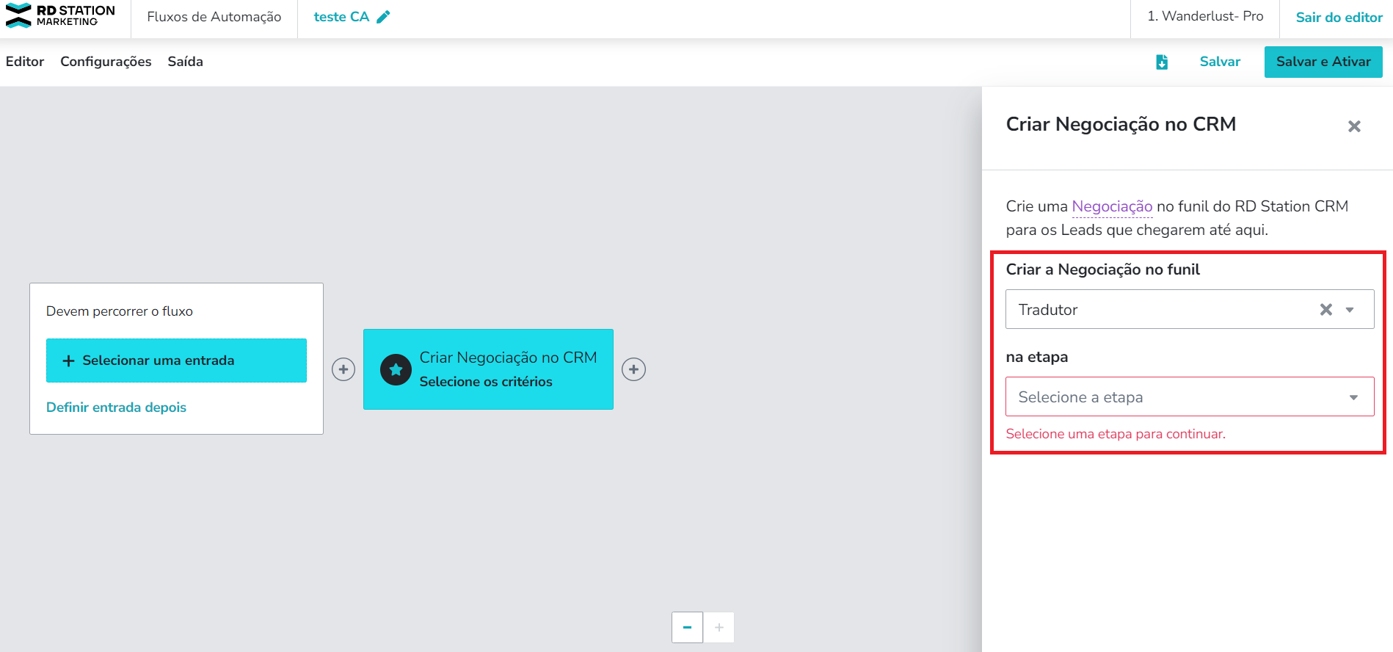Click the download file icon beside Salvar
Viewport: 1393px width, 652px height.
click(x=1161, y=62)
